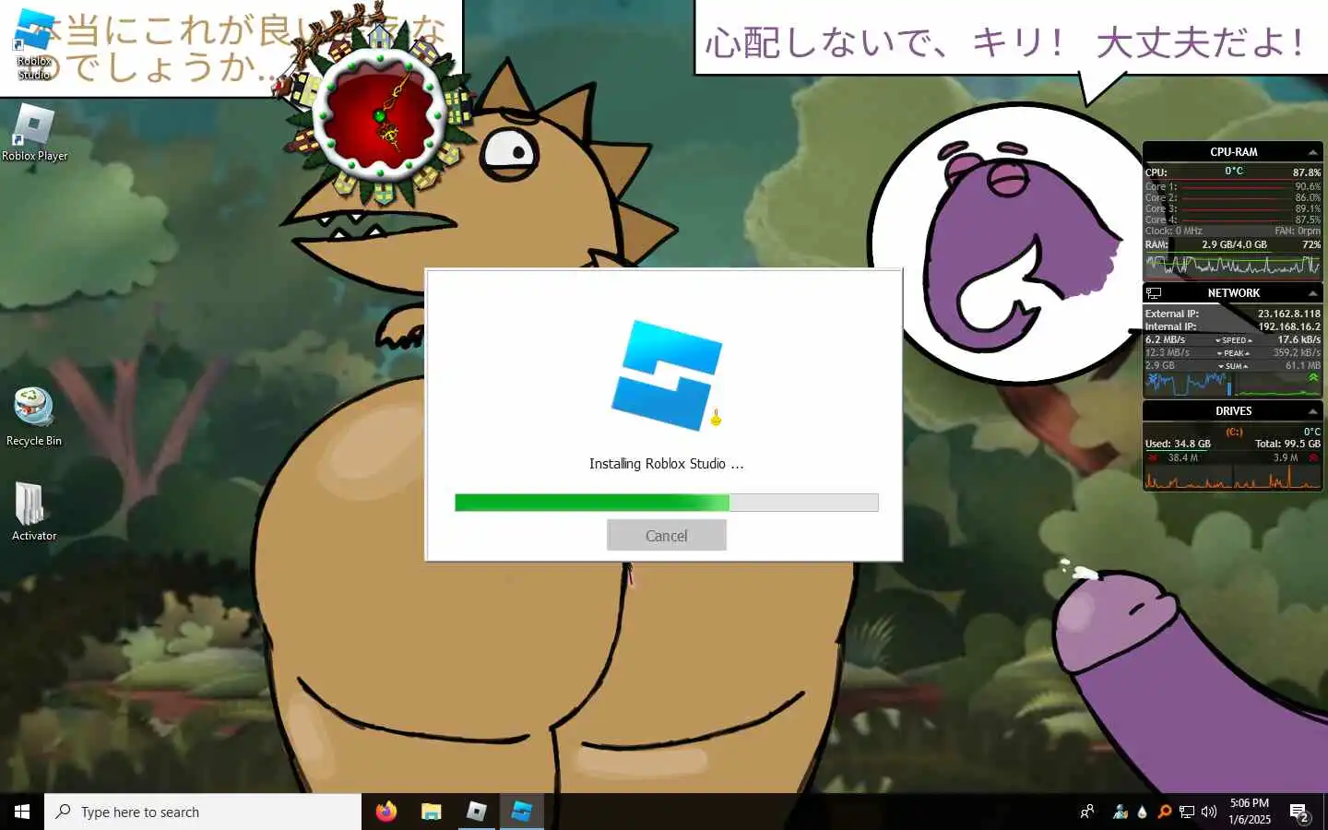Image resolution: width=1328 pixels, height=830 pixels.
Task: Switch to Roblox Player taskbar item
Action: click(477, 812)
